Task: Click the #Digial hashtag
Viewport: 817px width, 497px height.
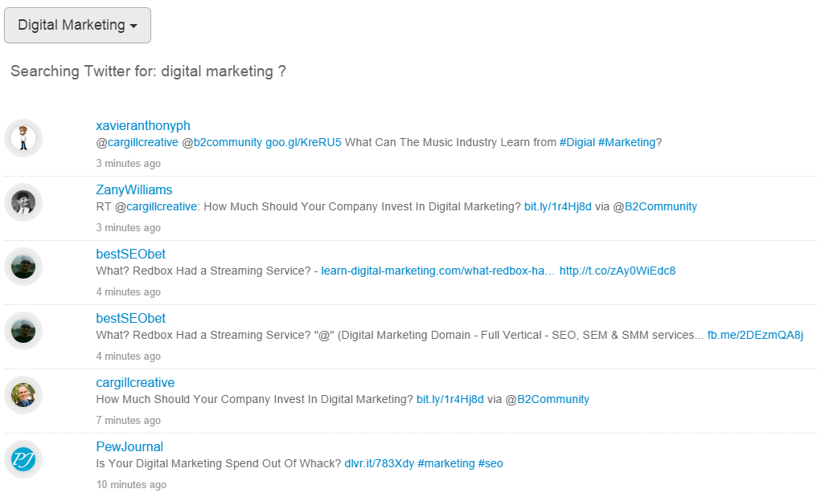Action: pos(577,143)
